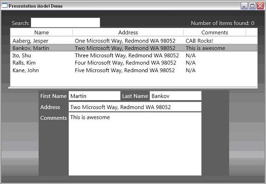Focus the Last Name field containing Bankov

tap(175, 96)
